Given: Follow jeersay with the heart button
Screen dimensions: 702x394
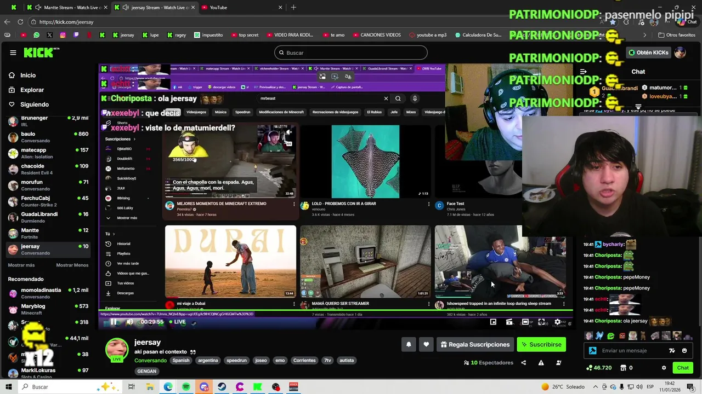Looking at the screenshot, I should [426, 344].
